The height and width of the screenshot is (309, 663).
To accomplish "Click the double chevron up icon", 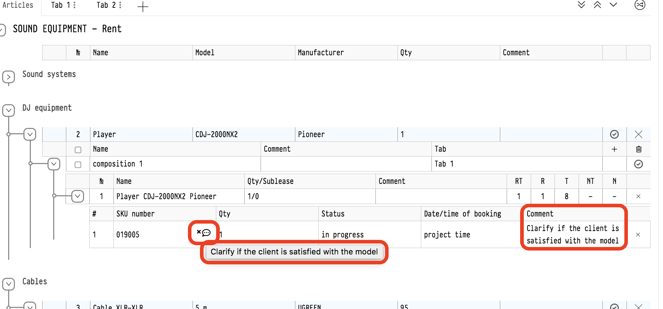I will [597, 5].
